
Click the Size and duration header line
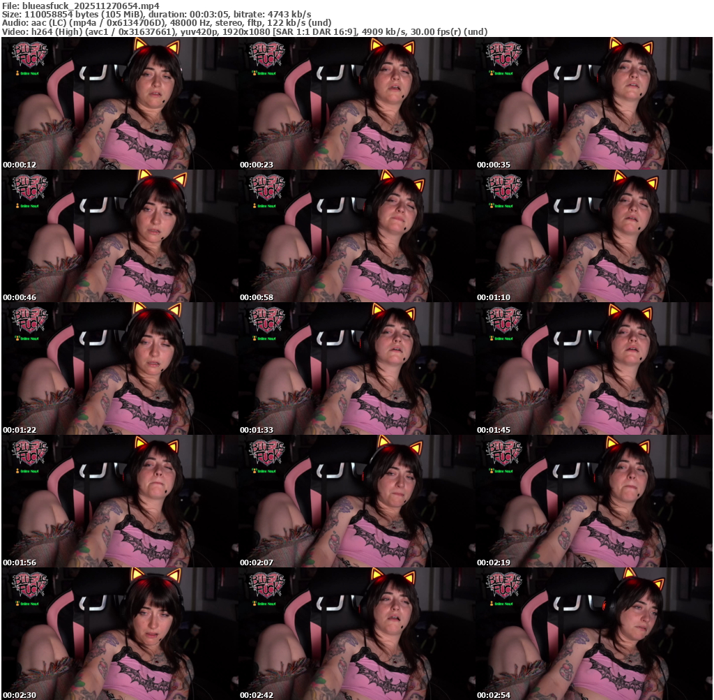[157, 15]
